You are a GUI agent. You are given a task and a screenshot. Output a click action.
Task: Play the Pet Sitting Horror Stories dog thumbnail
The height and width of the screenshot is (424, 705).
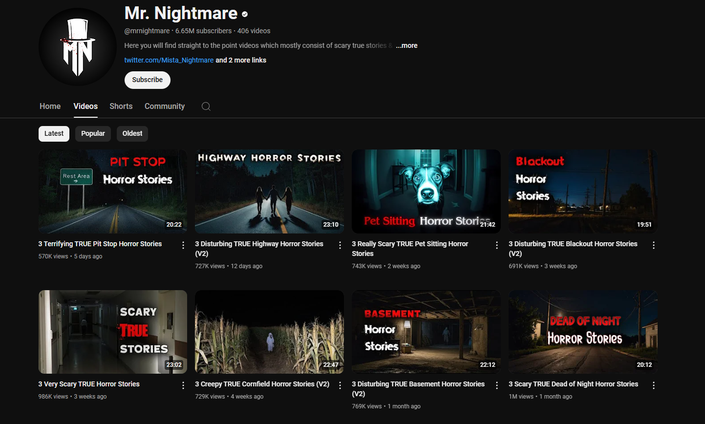click(x=426, y=191)
